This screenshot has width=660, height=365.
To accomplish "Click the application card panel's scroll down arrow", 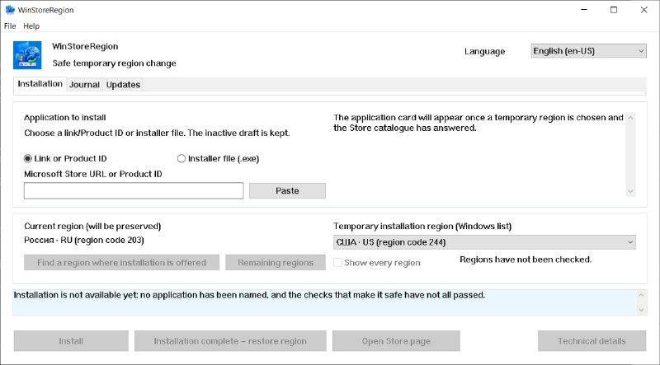I will pos(630,191).
